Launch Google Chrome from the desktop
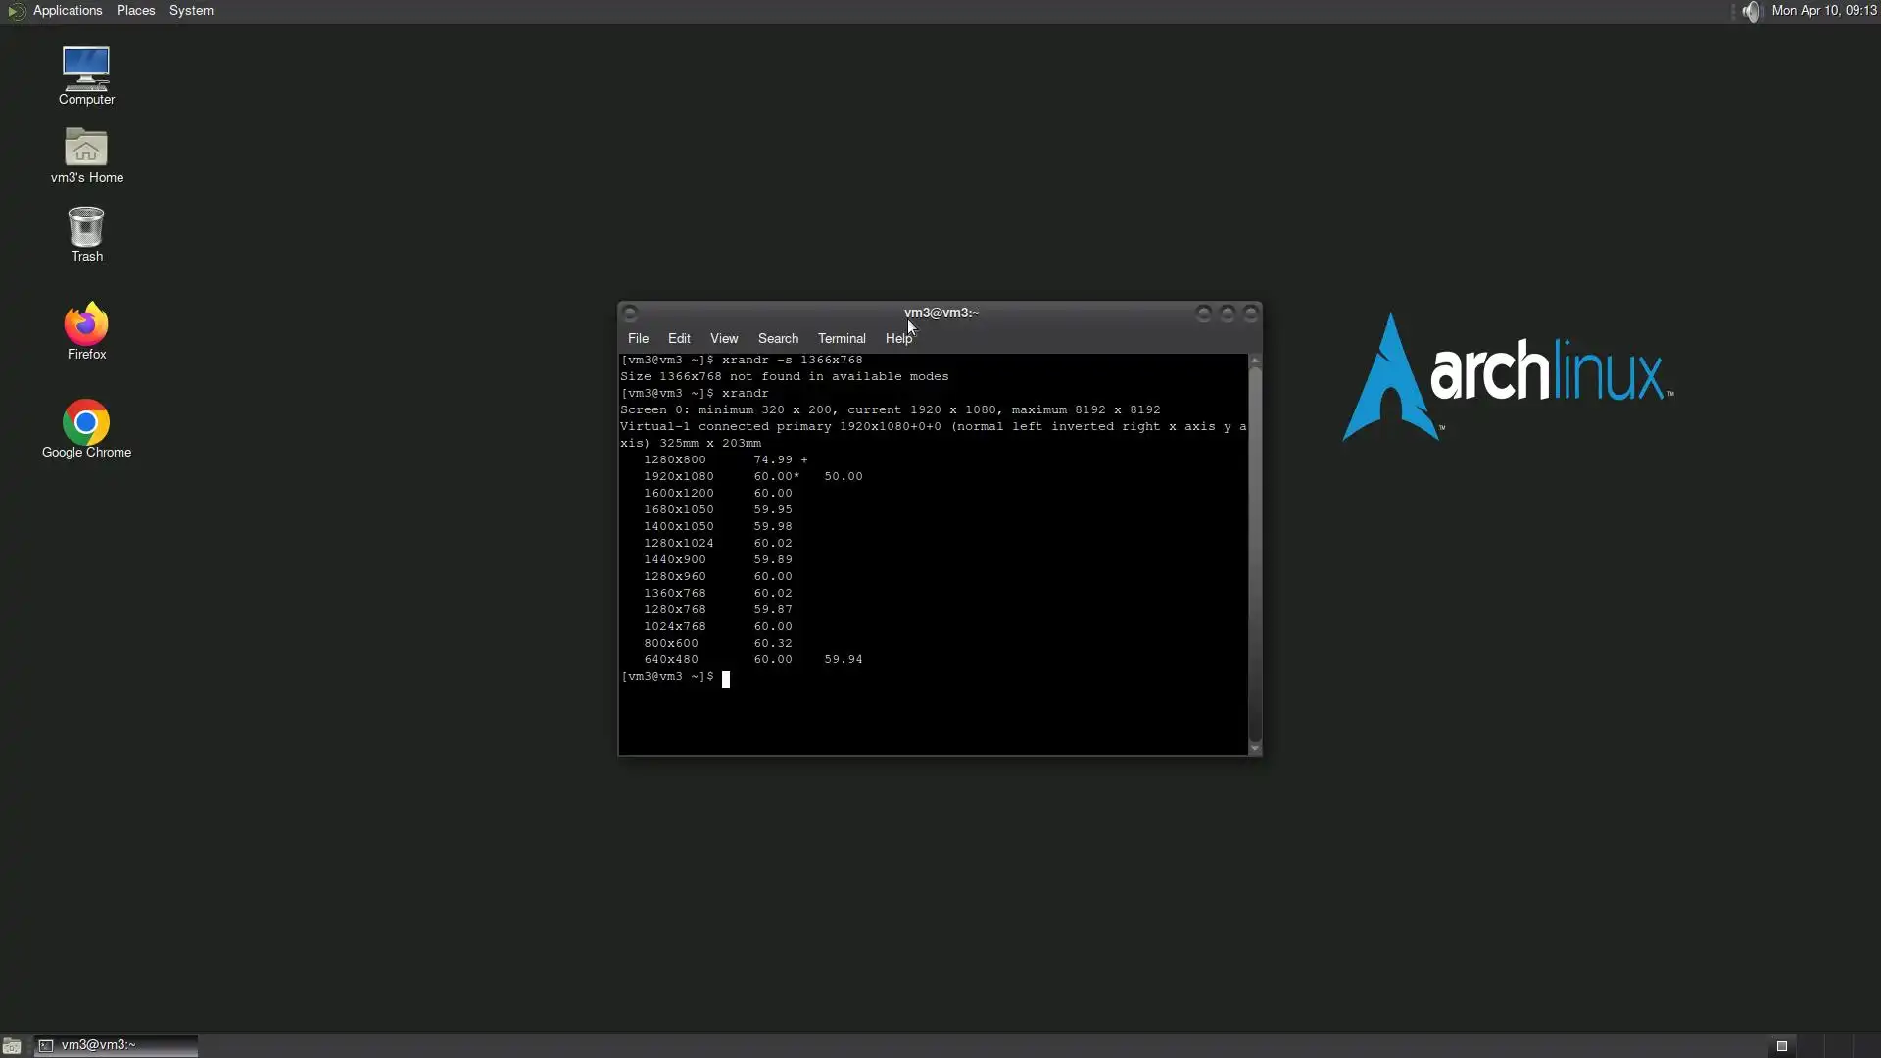This screenshot has width=1881, height=1058. coord(86,428)
